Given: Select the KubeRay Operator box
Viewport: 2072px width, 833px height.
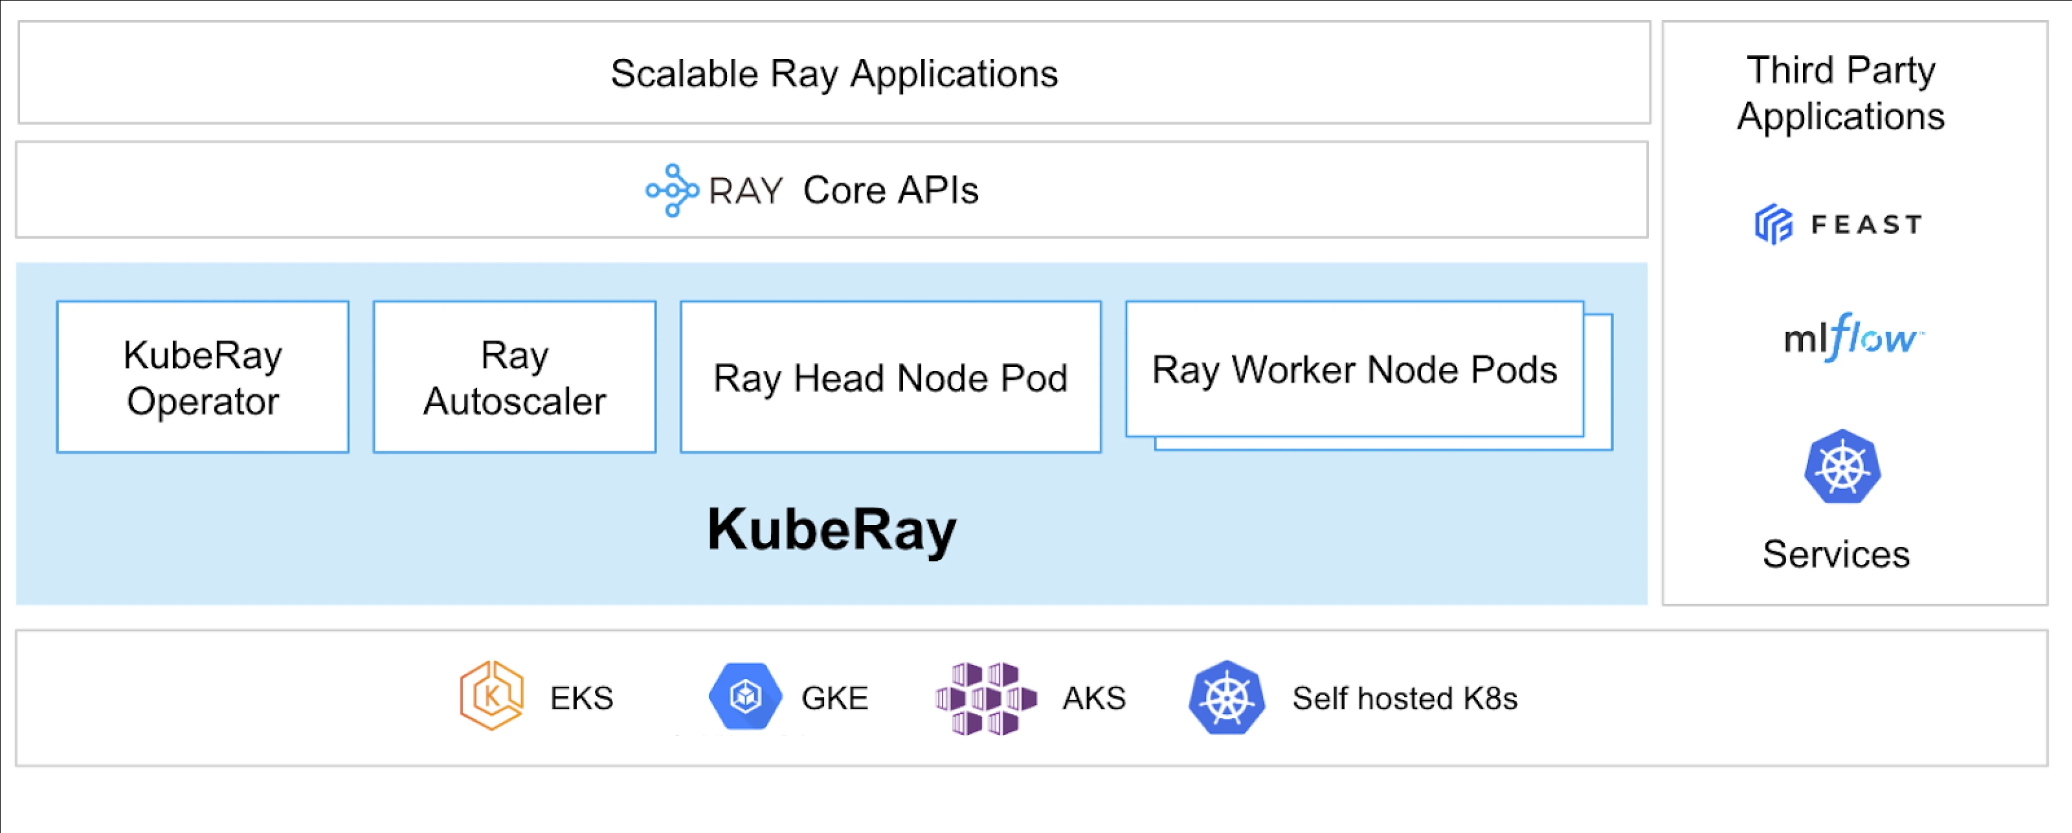Looking at the screenshot, I should [x=203, y=377].
